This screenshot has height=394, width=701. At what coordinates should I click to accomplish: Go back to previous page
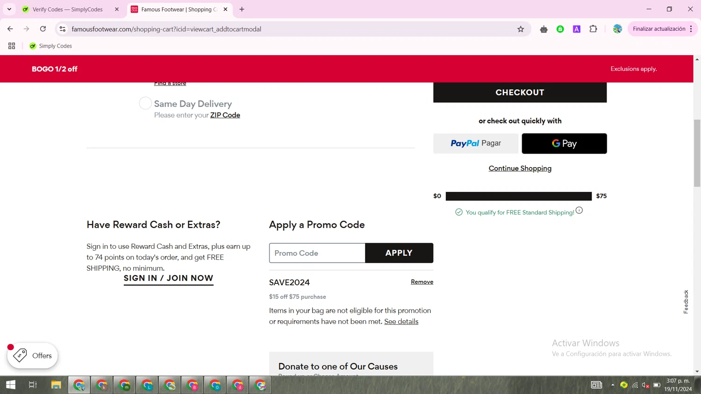[10, 29]
